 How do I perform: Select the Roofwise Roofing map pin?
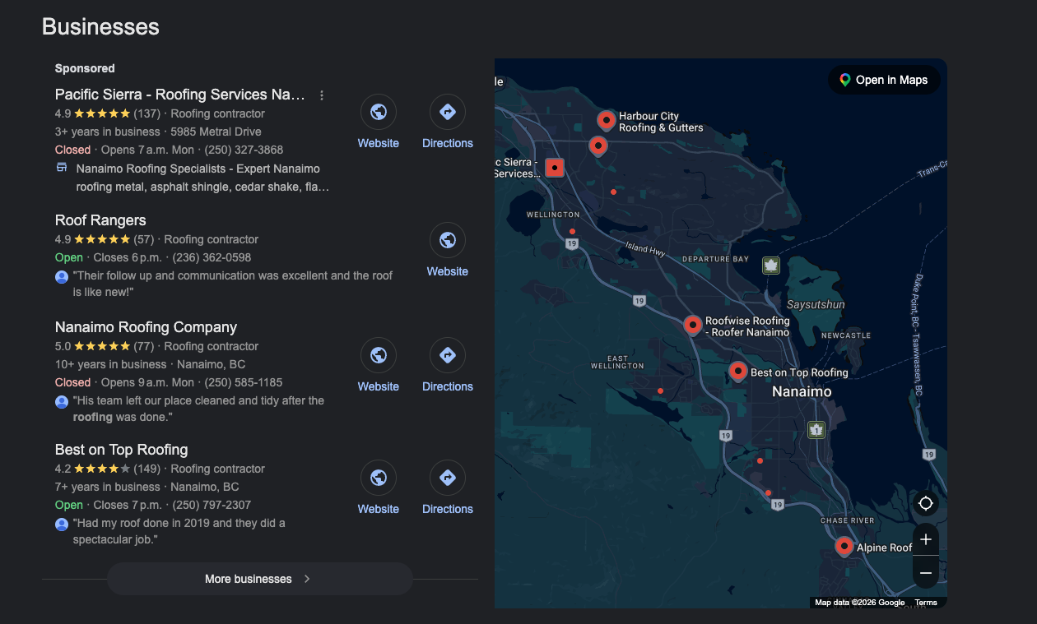(x=693, y=326)
